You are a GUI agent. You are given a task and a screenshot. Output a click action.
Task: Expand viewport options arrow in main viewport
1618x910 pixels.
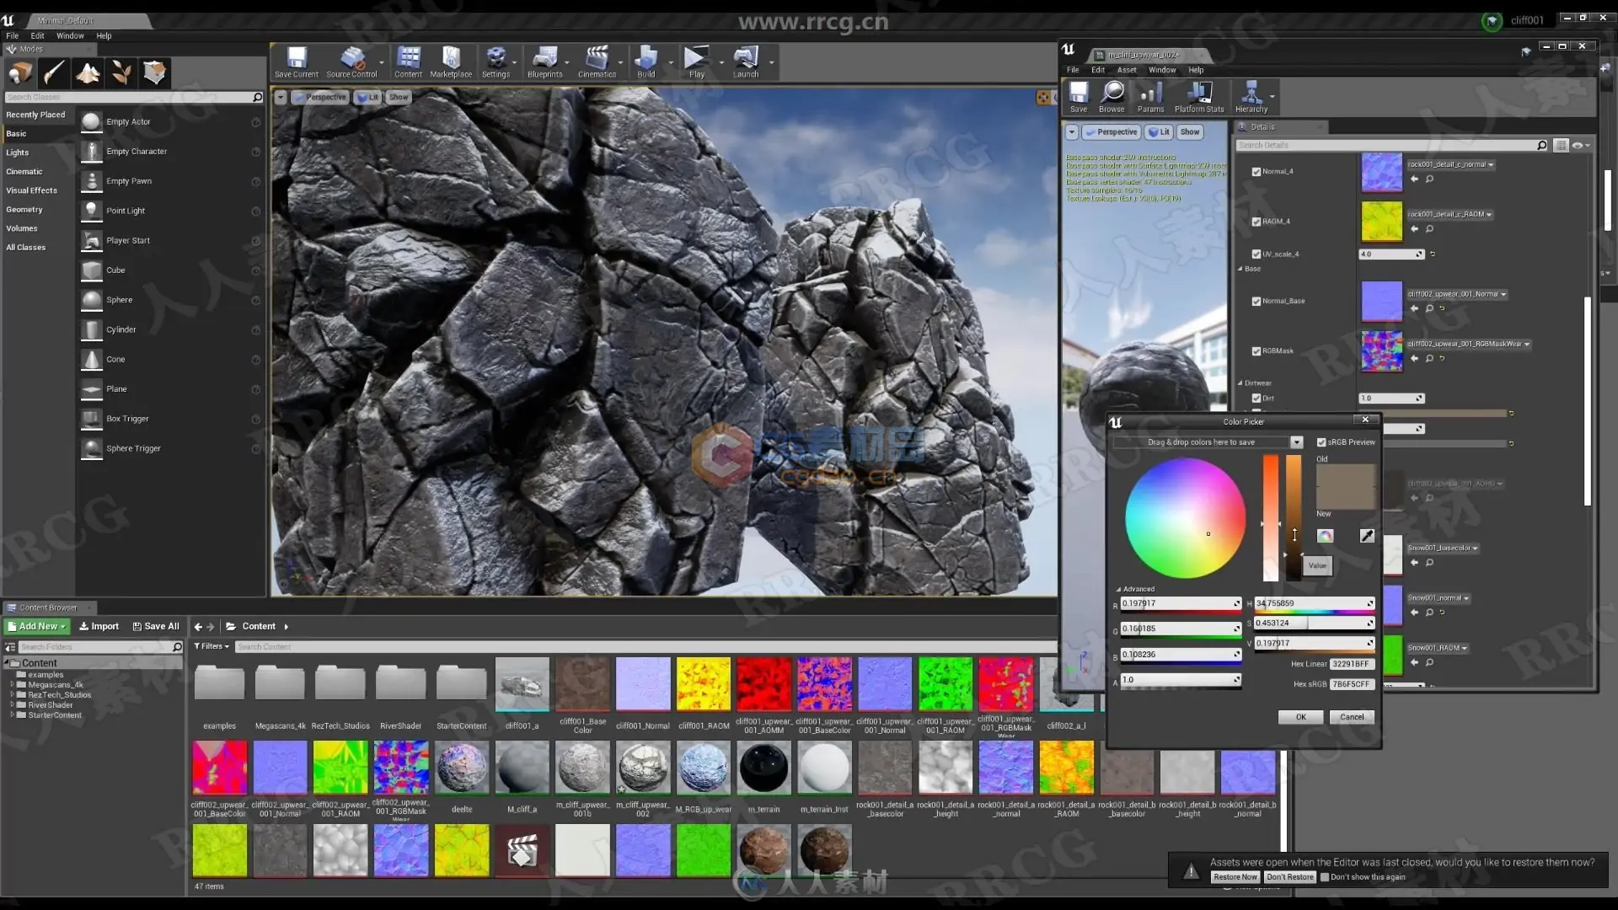tap(281, 97)
